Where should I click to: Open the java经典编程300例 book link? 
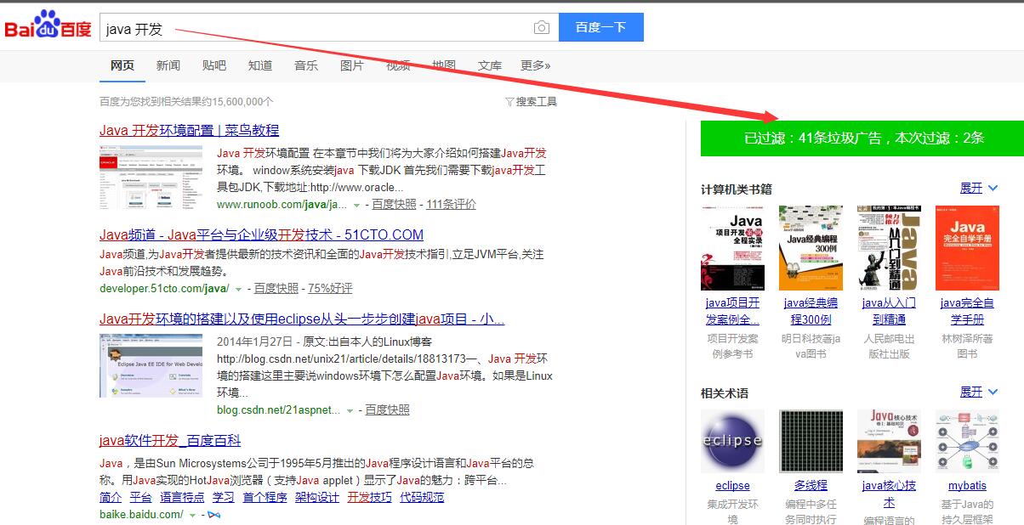[x=811, y=312]
